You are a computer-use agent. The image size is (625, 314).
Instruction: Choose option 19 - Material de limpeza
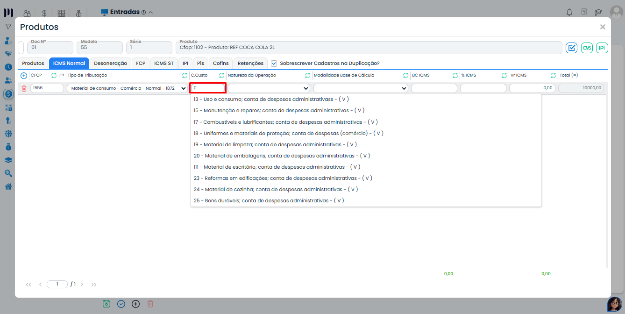pyautogui.click(x=275, y=144)
